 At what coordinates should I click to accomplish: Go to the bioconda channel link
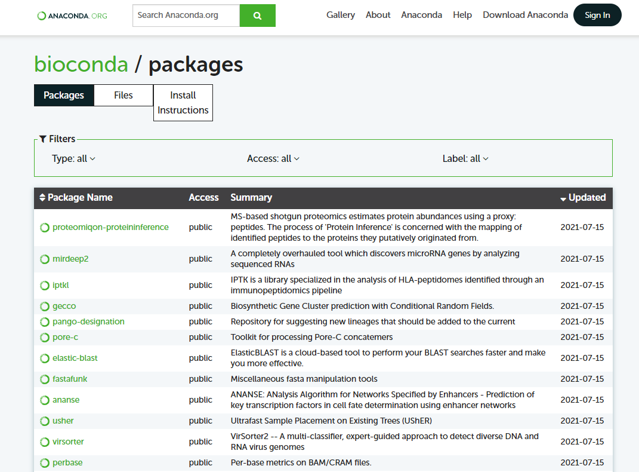coord(81,65)
